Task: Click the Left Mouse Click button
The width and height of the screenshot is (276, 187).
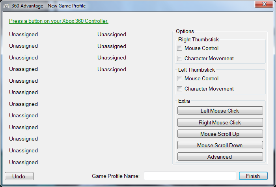Action: (220, 111)
